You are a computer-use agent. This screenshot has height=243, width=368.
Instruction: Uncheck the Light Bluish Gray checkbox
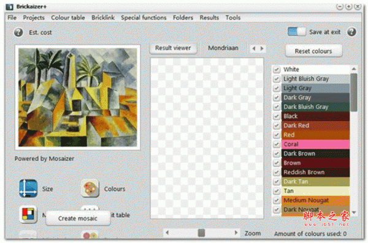(x=277, y=79)
